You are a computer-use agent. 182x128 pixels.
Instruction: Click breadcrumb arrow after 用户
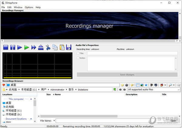(48, 90)
